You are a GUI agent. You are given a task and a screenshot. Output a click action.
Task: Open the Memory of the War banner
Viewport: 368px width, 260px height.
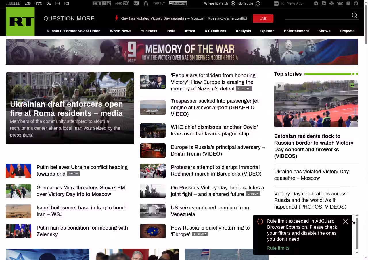pos(182,52)
